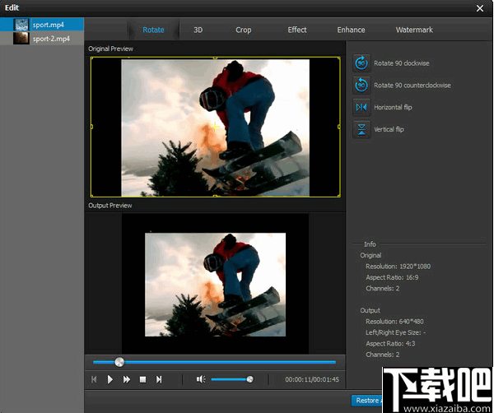
Task: Open the 3D tab
Action: [198, 30]
